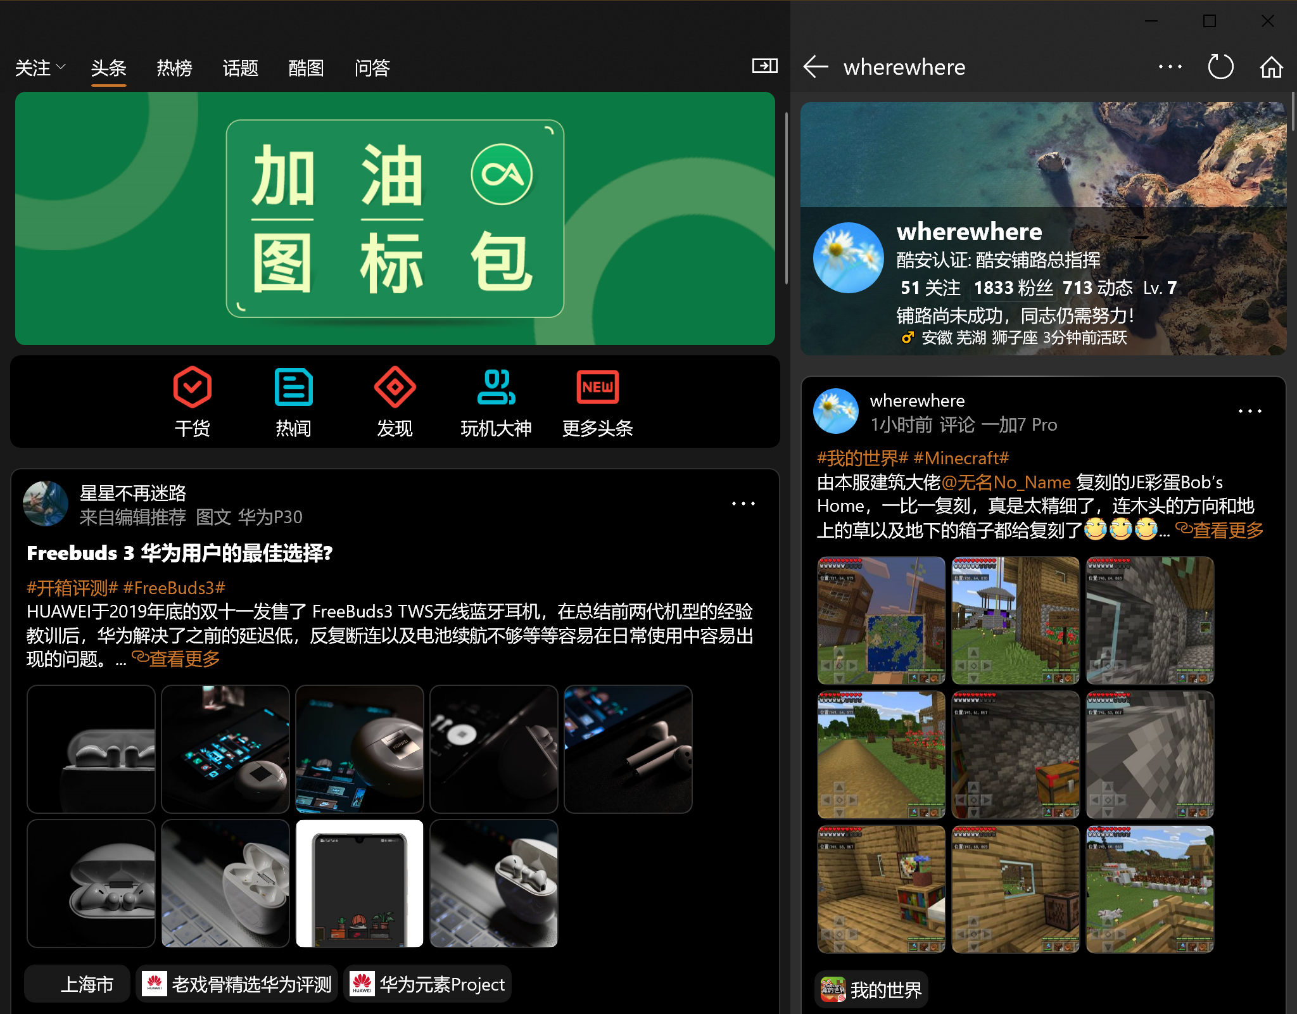Switch to the 酷图 tab
The height and width of the screenshot is (1014, 1297).
click(306, 68)
